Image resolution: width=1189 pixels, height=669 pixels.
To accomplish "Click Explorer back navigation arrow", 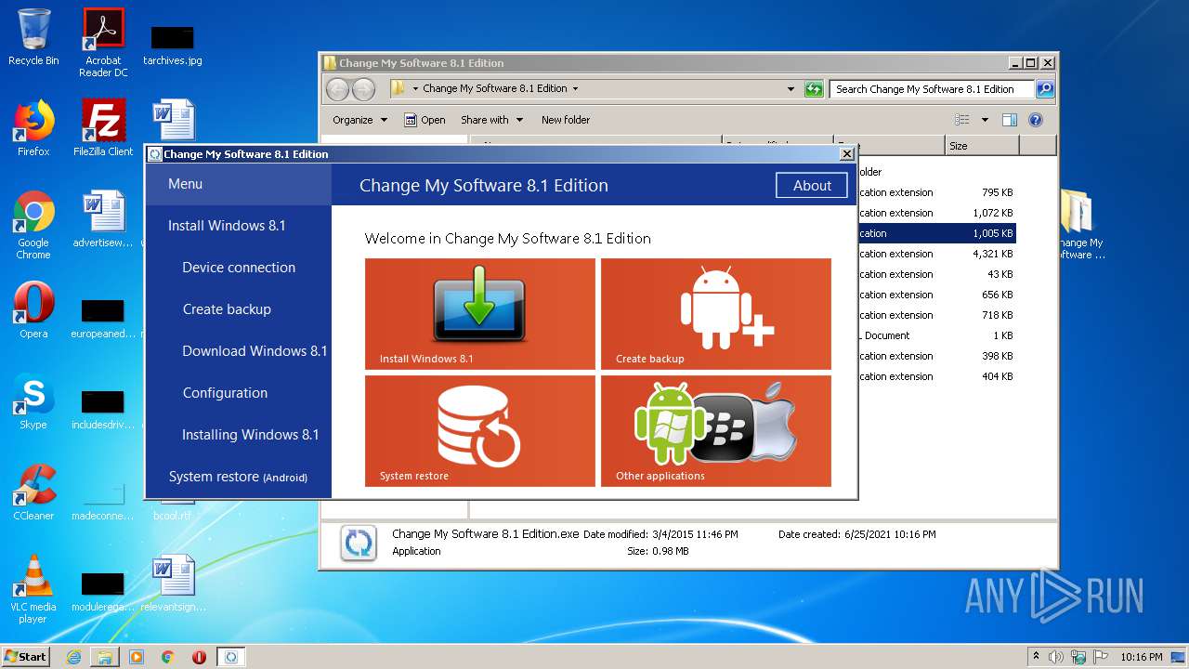I will 338,89.
